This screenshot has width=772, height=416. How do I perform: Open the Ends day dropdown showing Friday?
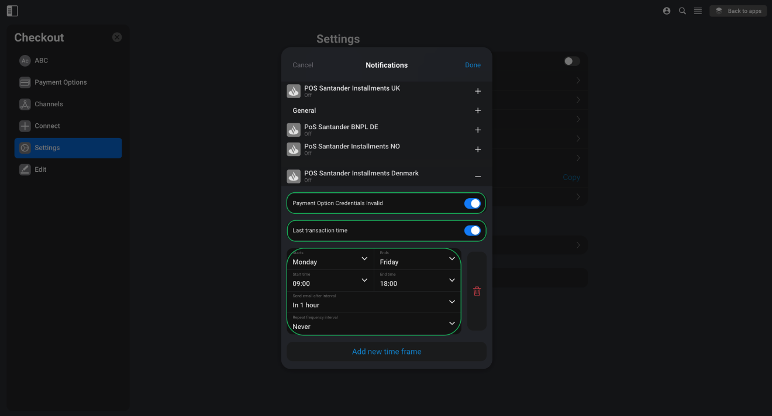coord(418,259)
